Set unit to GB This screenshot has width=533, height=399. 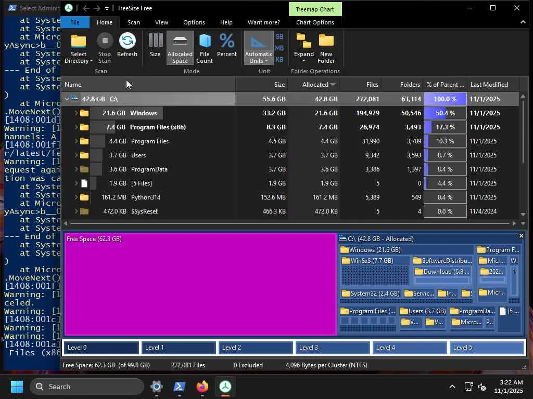pyautogui.click(x=280, y=37)
